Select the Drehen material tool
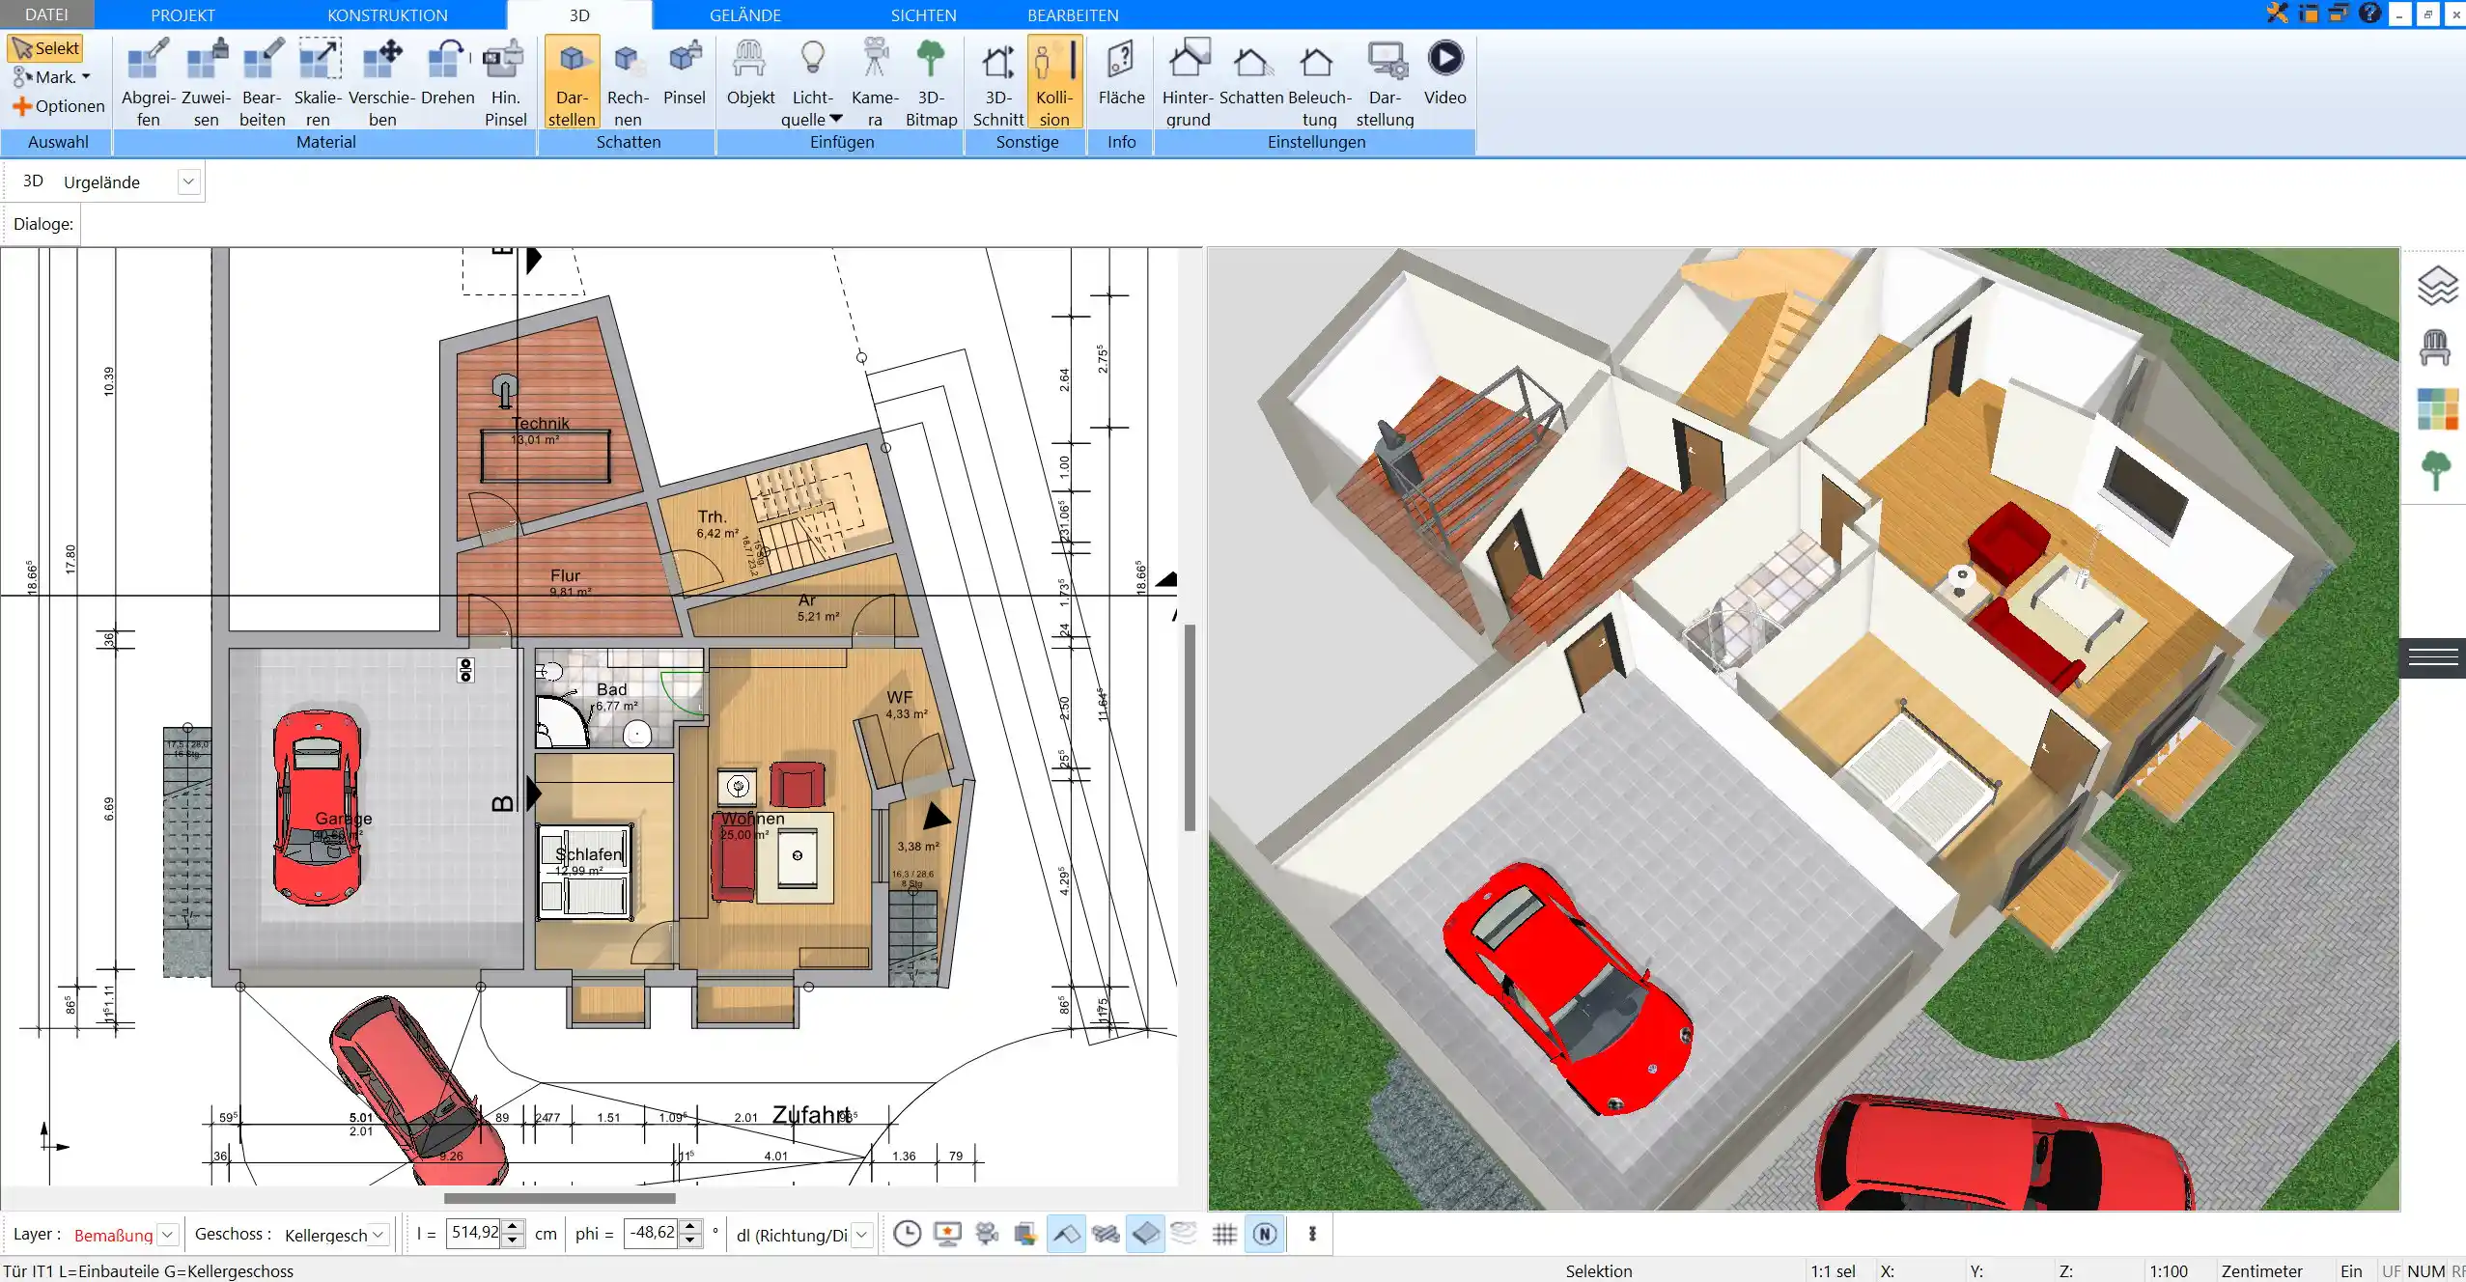 (x=448, y=72)
